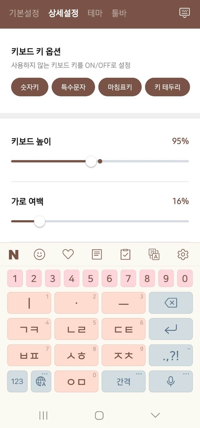The image size is (200, 428).
Task: Hide the keyboard with the down chevron
Action: [x=155, y=415]
